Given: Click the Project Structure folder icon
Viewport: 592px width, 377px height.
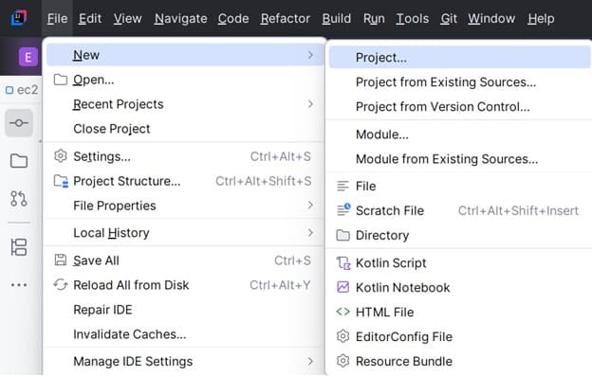Looking at the screenshot, I should click(x=61, y=181).
